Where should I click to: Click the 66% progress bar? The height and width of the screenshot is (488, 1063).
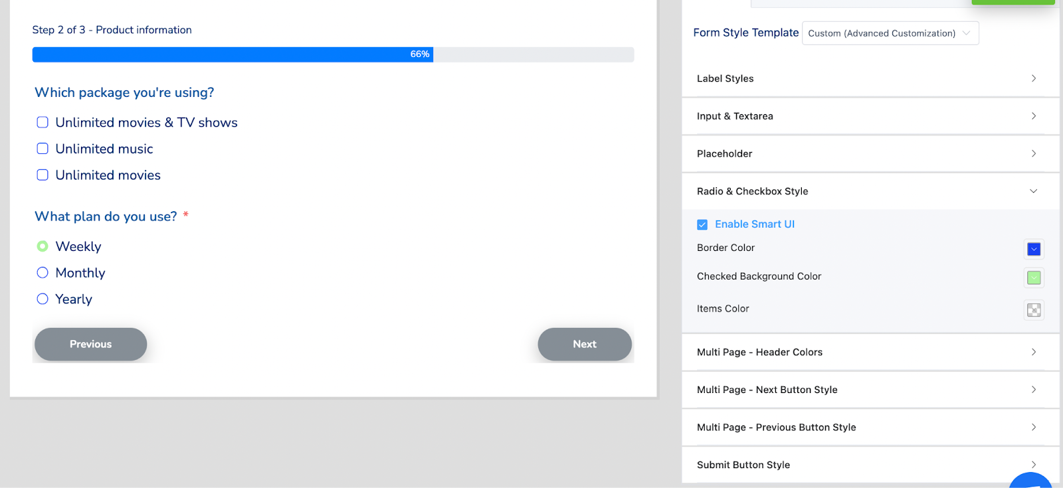point(333,54)
